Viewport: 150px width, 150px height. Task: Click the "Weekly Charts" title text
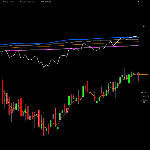pyautogui.click(x=8, y=2)
